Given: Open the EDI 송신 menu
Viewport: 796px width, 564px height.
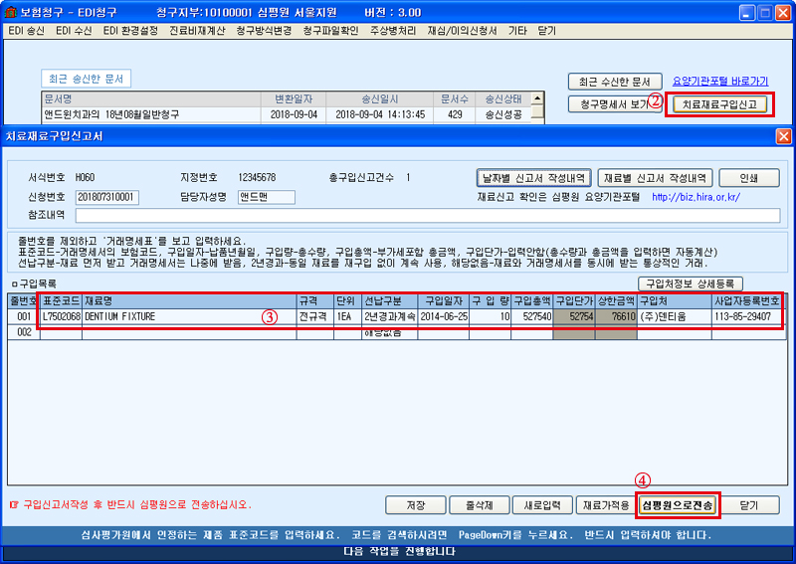Looking at the screenshot, I should pos(27,31).
